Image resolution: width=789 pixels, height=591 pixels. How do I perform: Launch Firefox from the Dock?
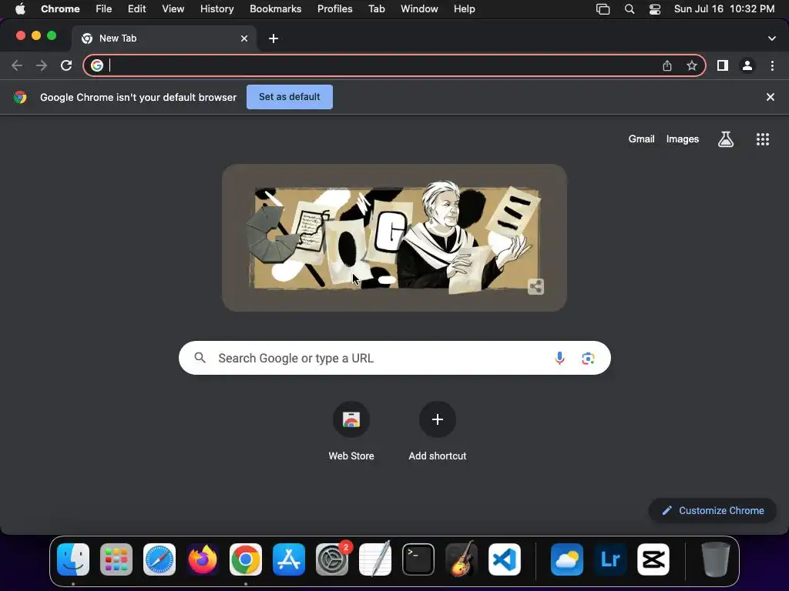[x=203, y=559]
